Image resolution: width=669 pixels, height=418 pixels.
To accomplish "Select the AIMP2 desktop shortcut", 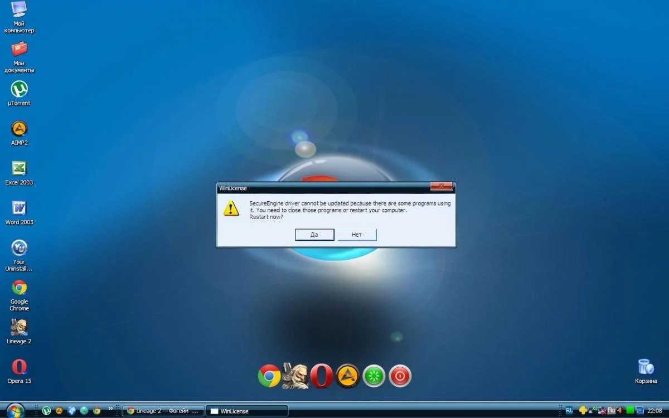I will 19,133.
